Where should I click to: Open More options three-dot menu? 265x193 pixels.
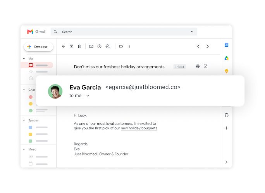129,46
